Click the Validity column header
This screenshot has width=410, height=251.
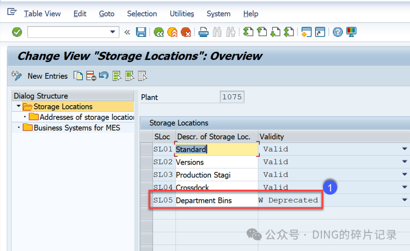334,137
